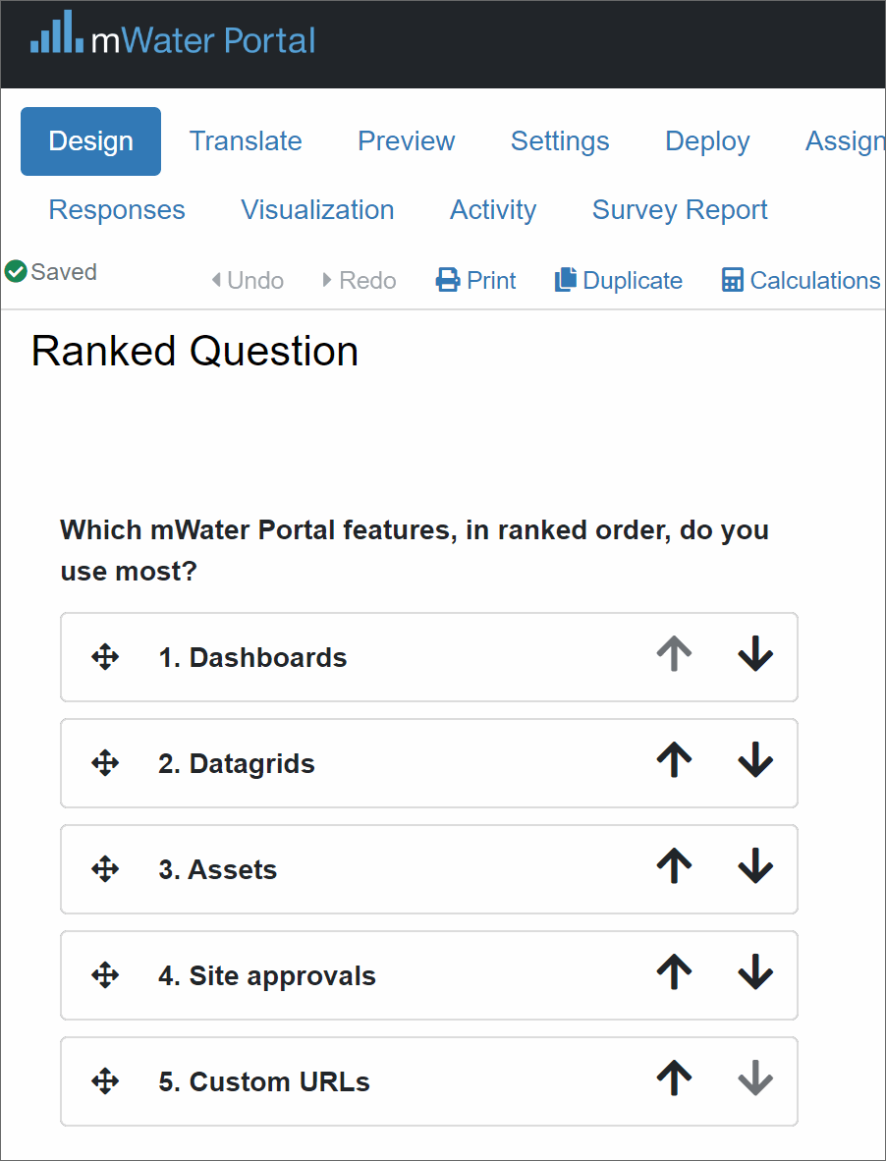Go to the Settings tab
Viewport: 886px width, 1161px height.
click(560, 140)
